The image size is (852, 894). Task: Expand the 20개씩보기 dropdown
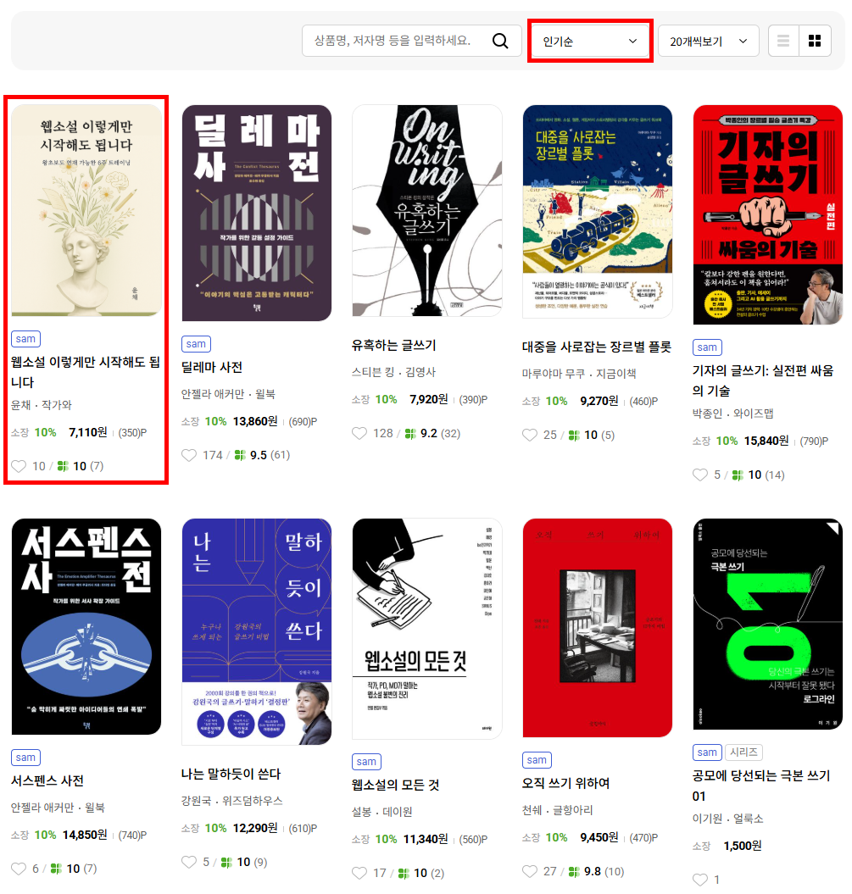pos(708,41)
